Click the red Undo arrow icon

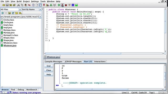(29, 5)
